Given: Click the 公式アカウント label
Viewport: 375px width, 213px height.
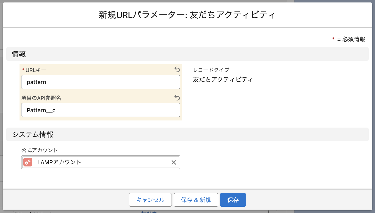Looking at the screenshot, I should click(40, 150).
